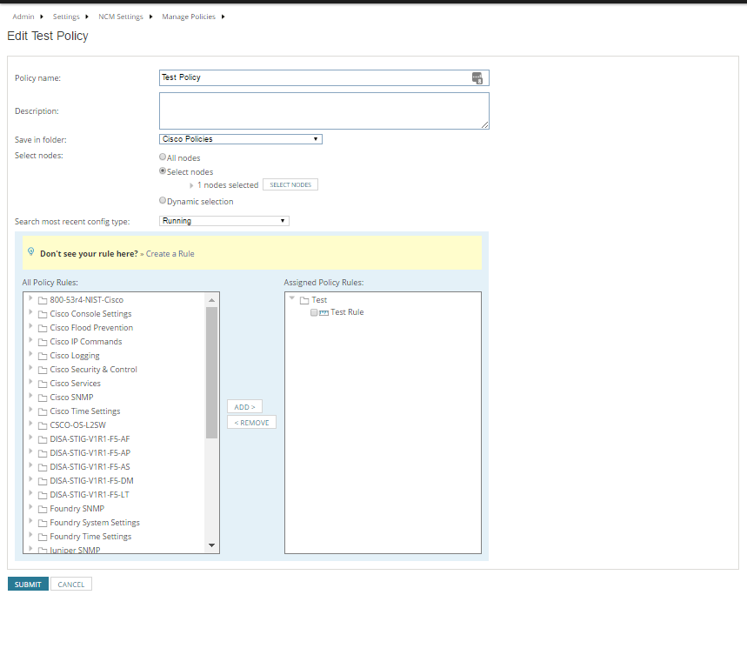Click the Add > button
Viewport: 747px width, 655px height.
pos(245,407)
